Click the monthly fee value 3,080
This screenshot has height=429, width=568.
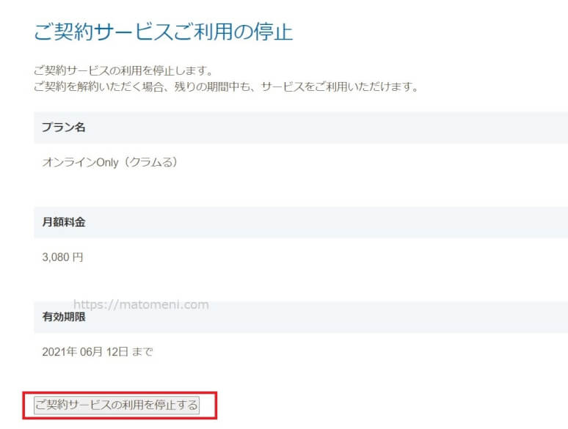(56, 257)
